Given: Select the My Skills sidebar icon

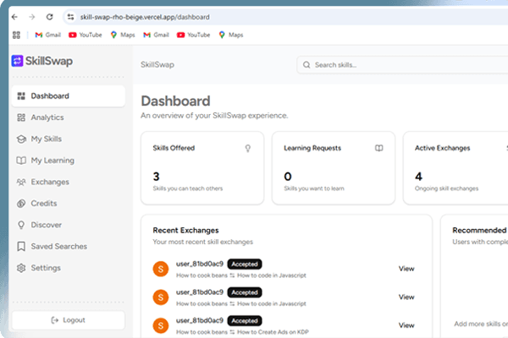Looking at the screenshot, I should pos(21,139).
